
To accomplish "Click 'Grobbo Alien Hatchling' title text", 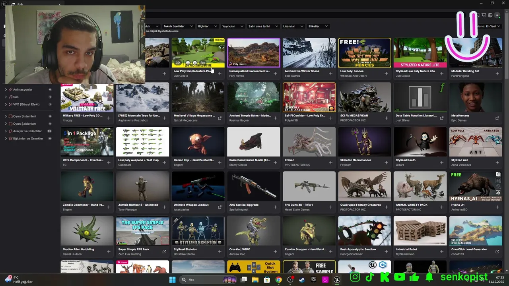I will coord(78,249).
